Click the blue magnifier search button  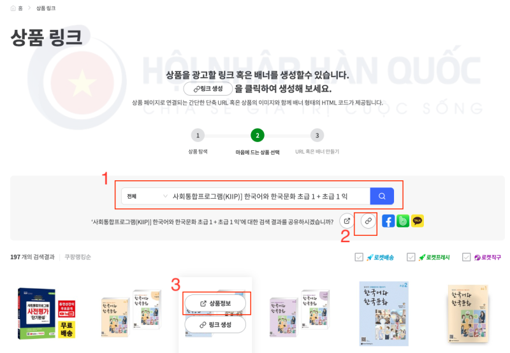click(382, 196)
